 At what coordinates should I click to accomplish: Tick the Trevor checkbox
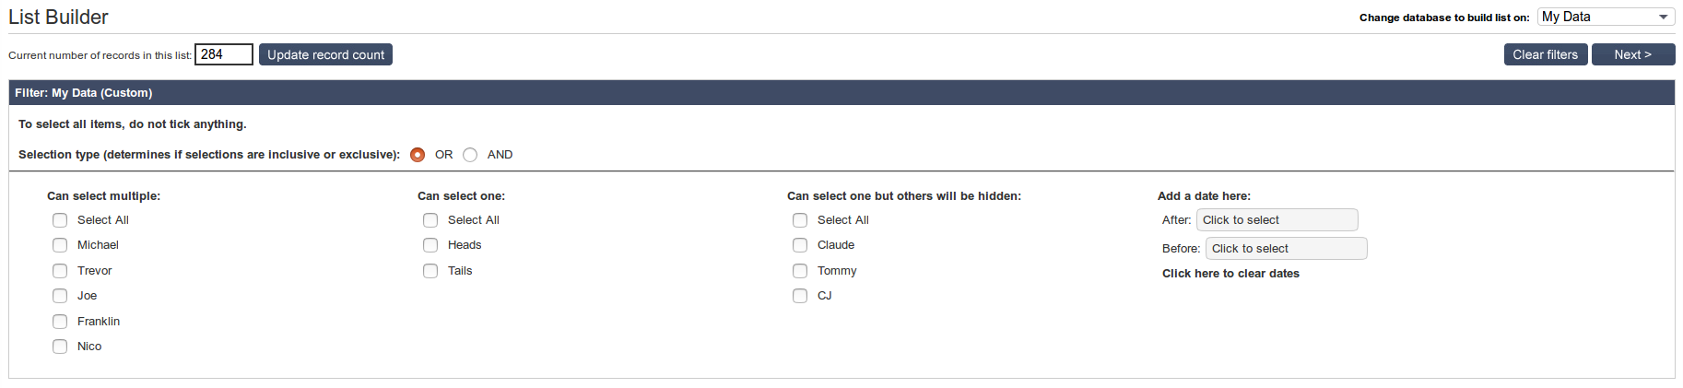pyautogui.click(x=60, y=271)
